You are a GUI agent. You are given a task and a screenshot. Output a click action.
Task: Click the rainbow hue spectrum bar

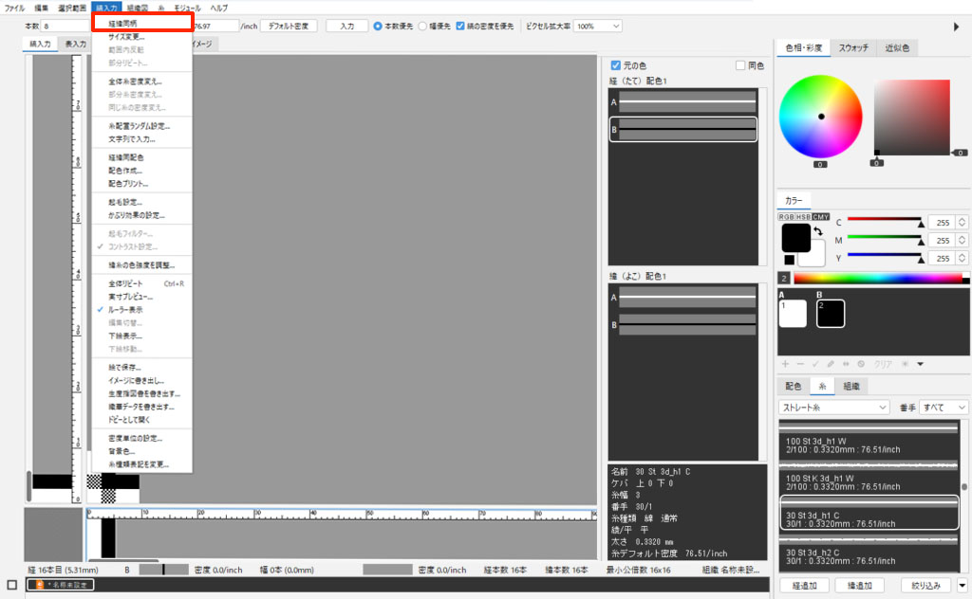879,278
